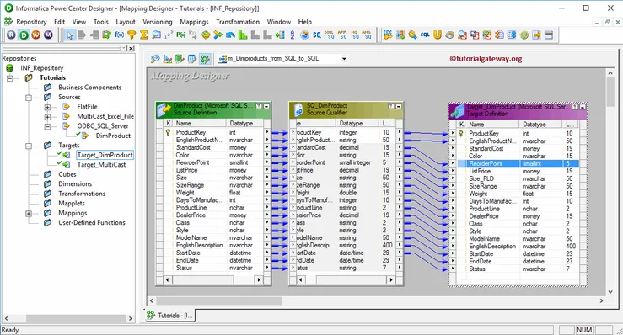Minimize the DimProduct source definition box
Viewport: 623px width, 335px height.
tap(266, 106)
